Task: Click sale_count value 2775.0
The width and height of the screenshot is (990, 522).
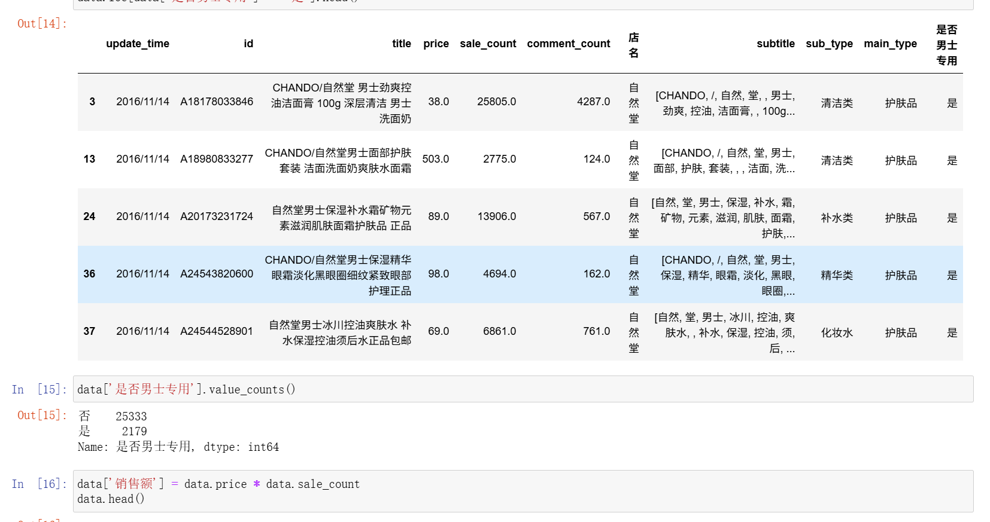Action: (x=499, y=159)
